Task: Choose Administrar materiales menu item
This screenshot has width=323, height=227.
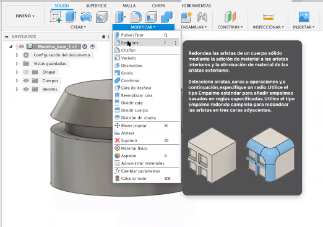Action: (147, 163)
